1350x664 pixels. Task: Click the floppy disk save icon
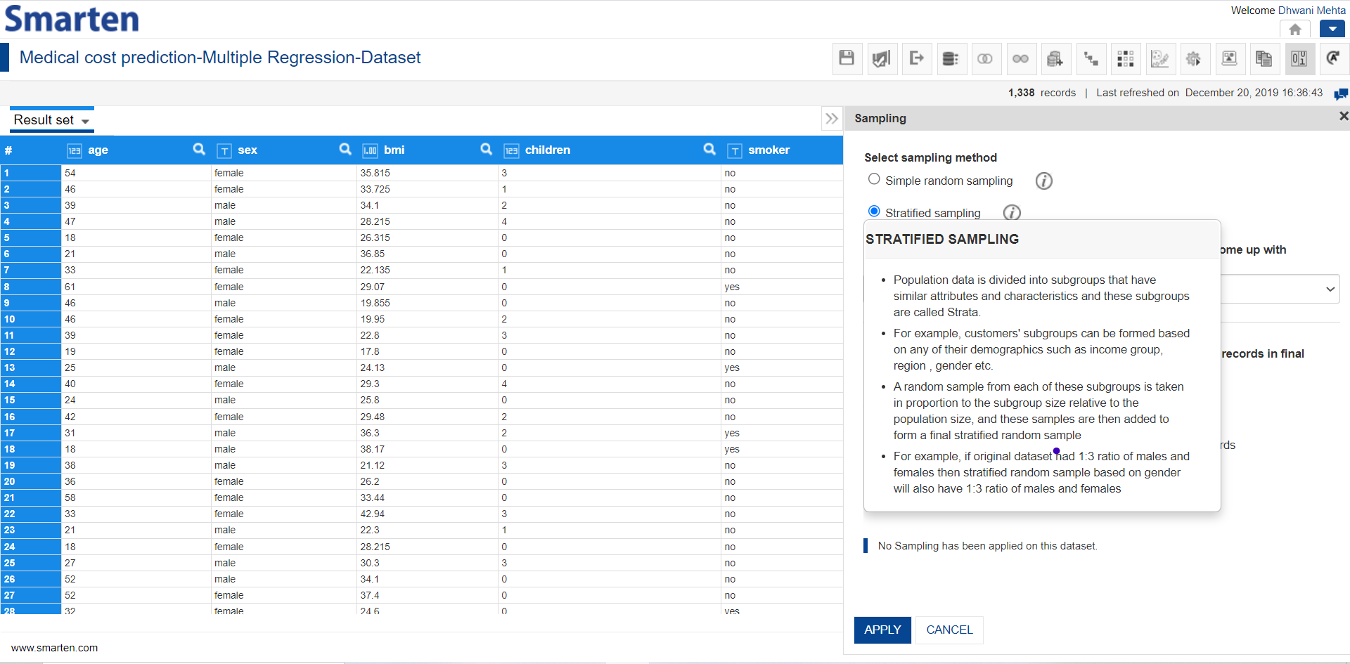(847, 58)
